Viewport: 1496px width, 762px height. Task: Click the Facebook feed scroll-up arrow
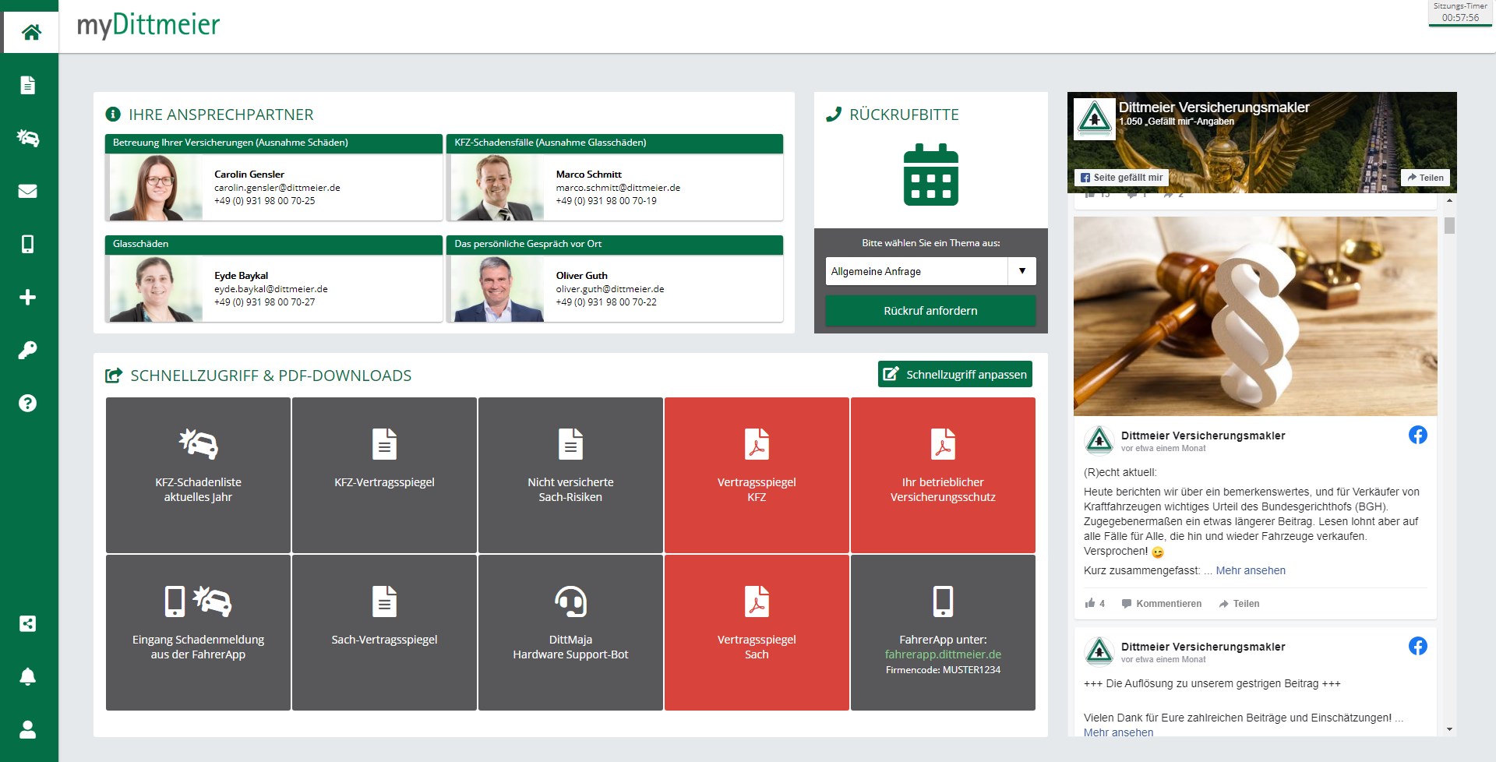(1449, 200)
